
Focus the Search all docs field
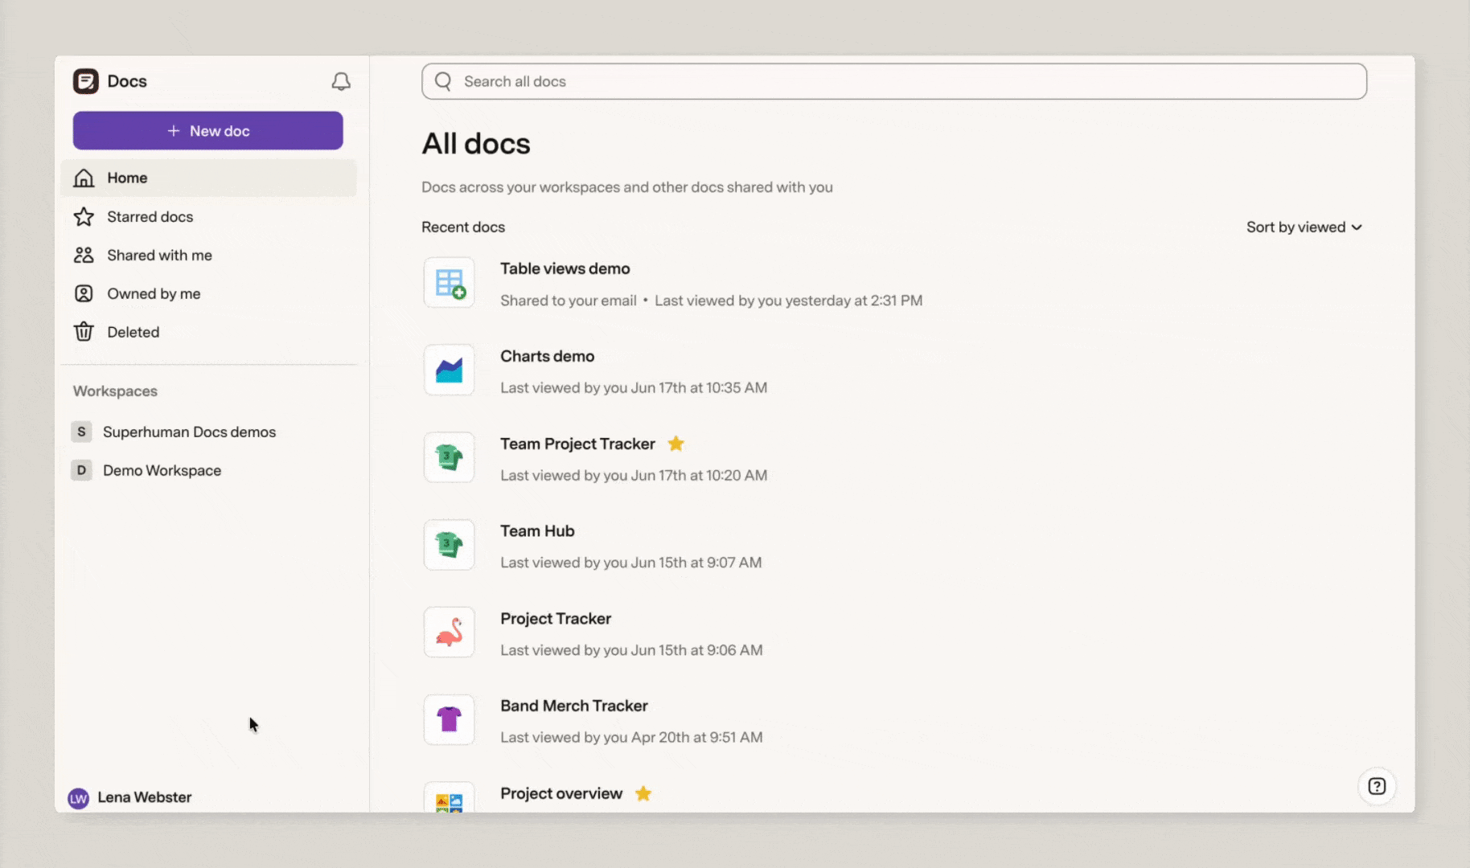click(894, 81)
